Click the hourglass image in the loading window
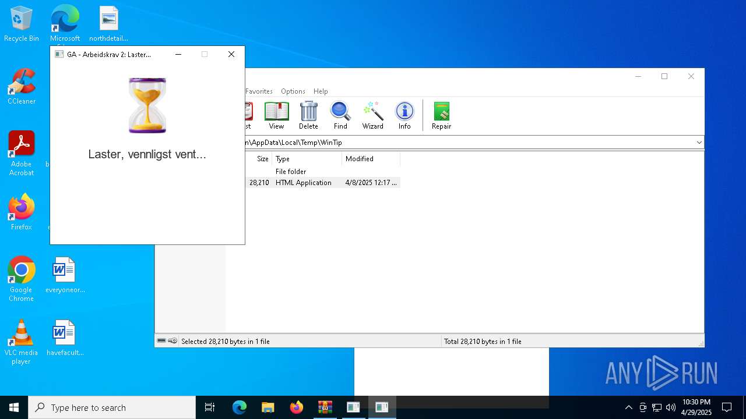 coord(147,105)
